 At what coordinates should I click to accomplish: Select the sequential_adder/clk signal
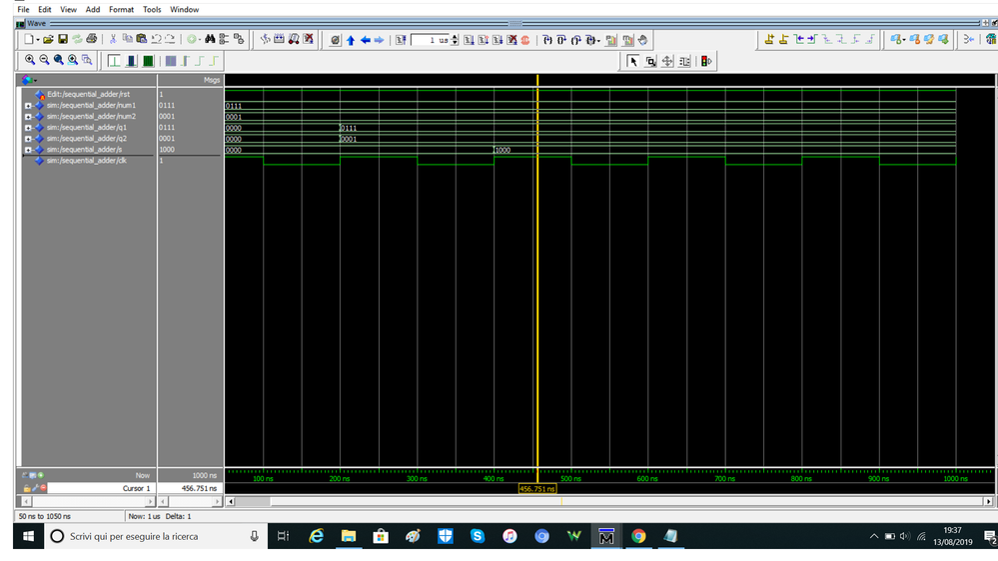tap(86, 161)
